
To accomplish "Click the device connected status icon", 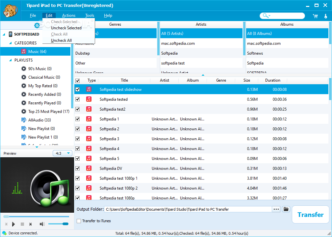I will click(x=4, y=233).
